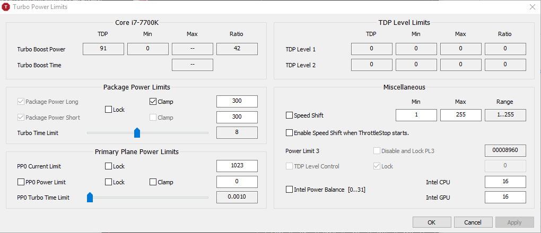541x233 pixels.
Task: Confirm changes with the OK button
Action: coord(432,222)
